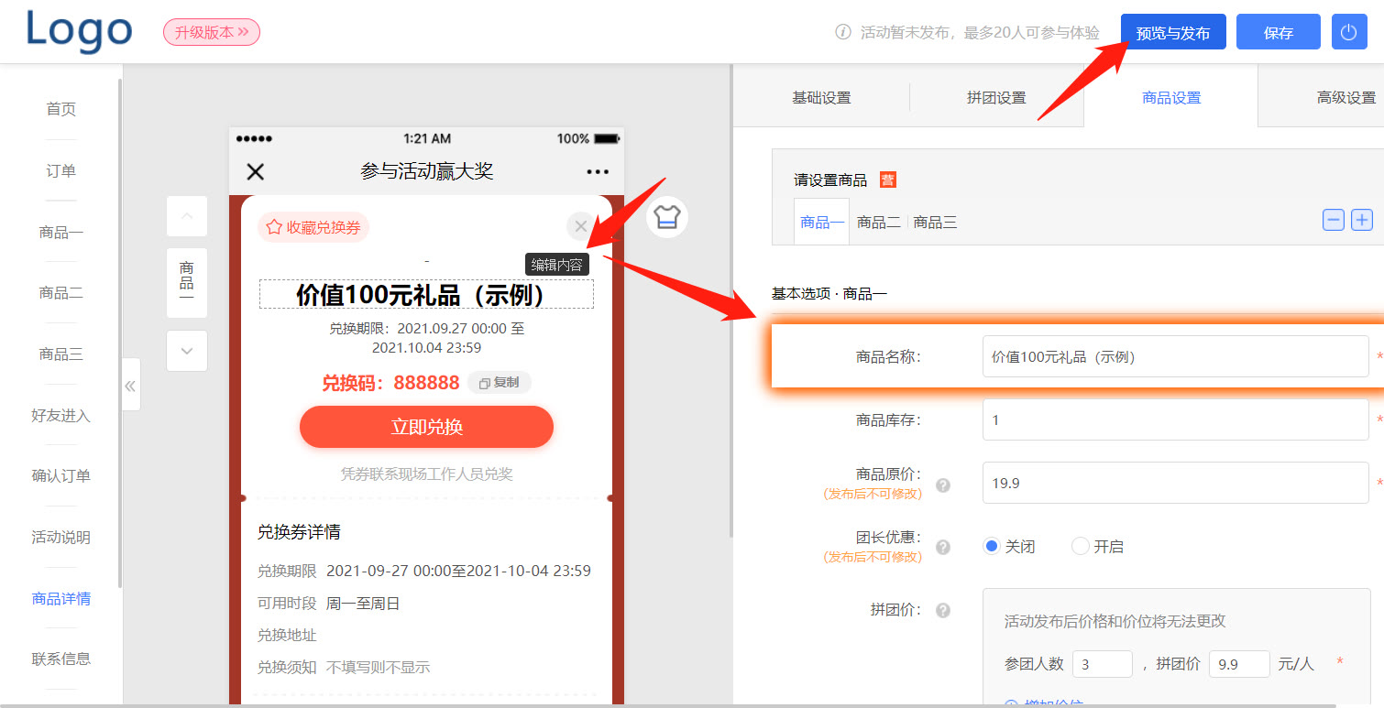Viewport: 1384px width, 708px height.
Task: Click the up chevron page button
Action: coord(187,216)
